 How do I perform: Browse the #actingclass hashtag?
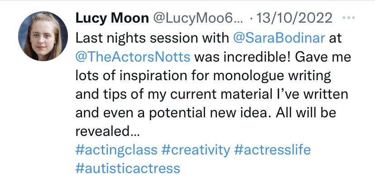(115, 150)
